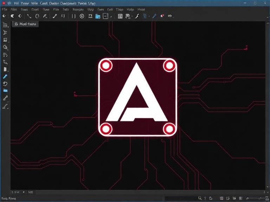Select the image picture tool in left sidebar
270x202 pixels.
coord(5,40)
